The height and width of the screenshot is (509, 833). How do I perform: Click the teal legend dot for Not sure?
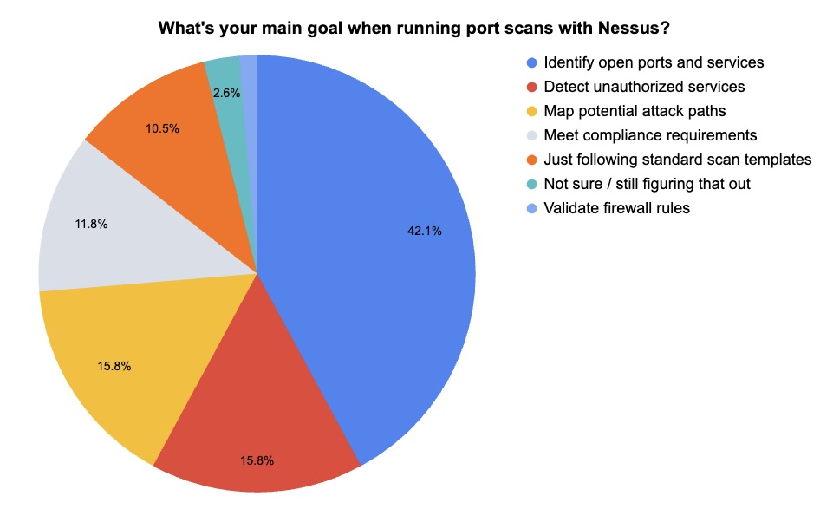coord(531,184)
